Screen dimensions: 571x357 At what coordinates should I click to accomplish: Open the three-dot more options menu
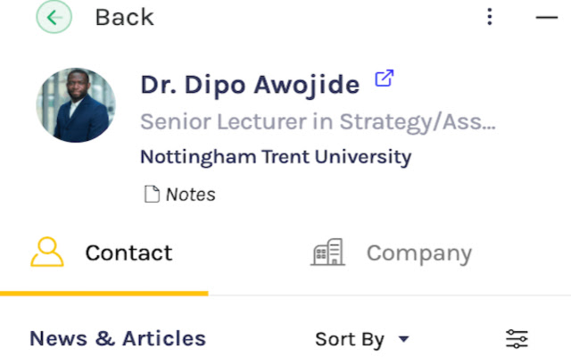coord(489,17)
